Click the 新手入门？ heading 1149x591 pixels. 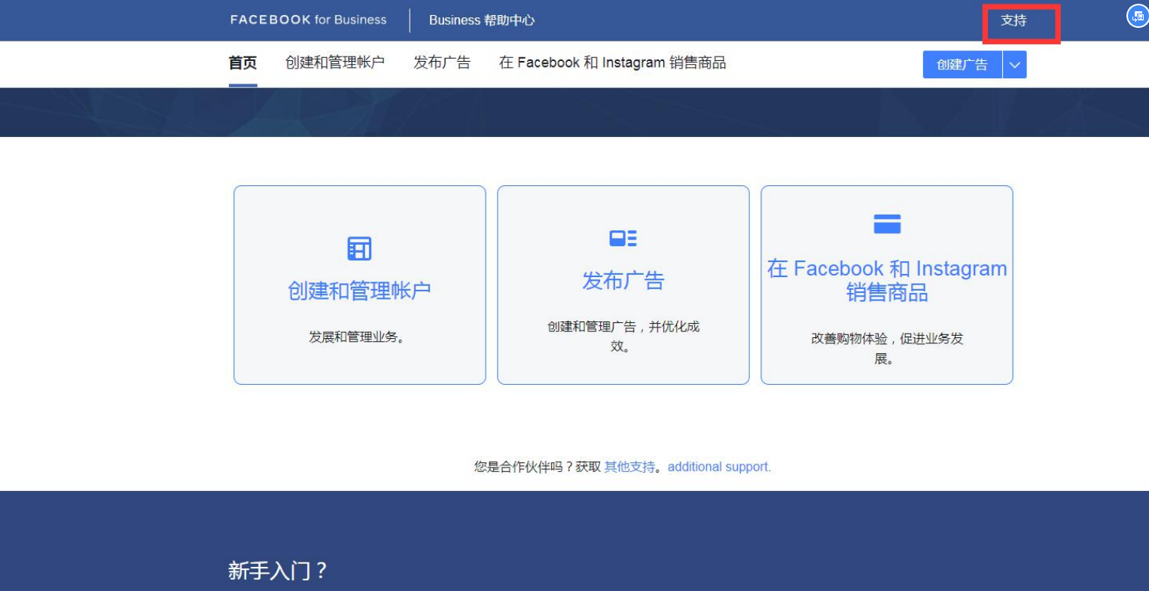pos(278,571)
